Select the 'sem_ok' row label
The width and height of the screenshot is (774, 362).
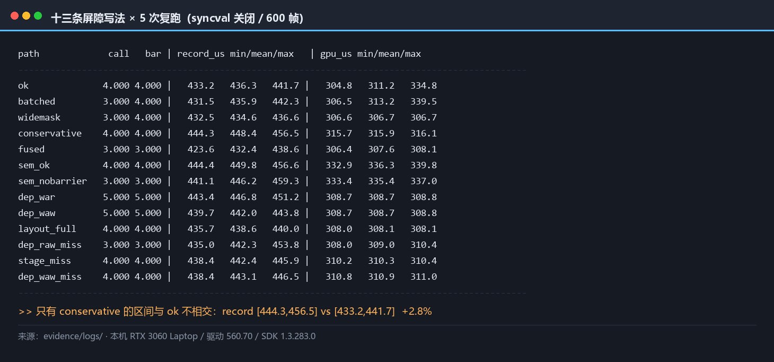coord(34,165)
